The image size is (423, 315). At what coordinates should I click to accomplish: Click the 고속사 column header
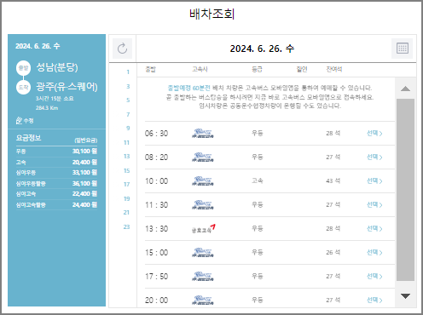click(200, 69)
